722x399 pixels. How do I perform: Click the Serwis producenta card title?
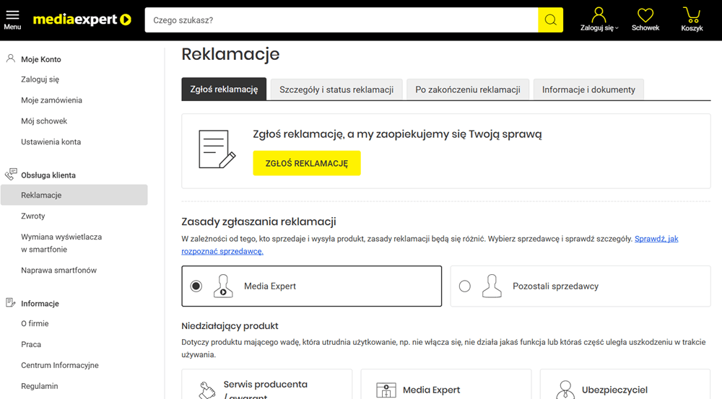tap(266, 390)
